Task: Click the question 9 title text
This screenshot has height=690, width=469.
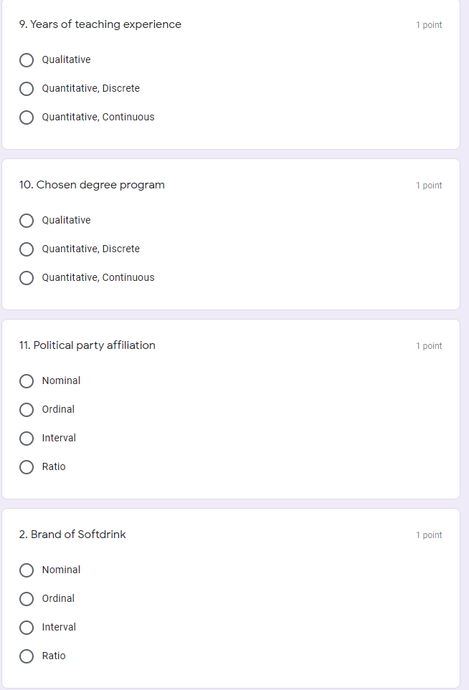Action: pyautogui.click(x=100, y=24)
